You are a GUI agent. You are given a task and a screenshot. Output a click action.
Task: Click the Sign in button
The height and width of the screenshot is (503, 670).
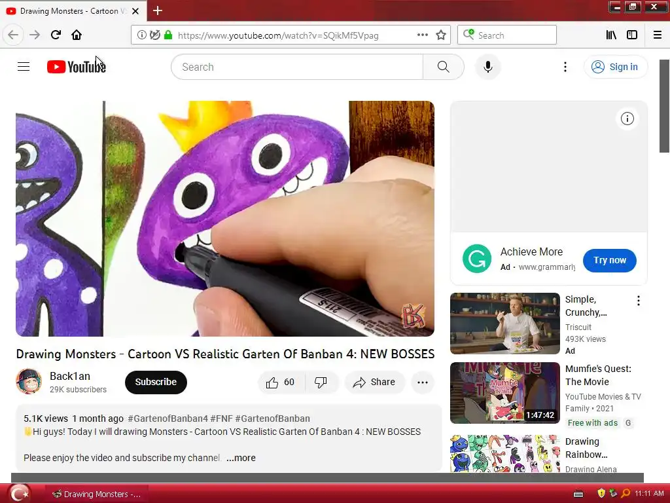pyautogui.click(x=615, y=67)
